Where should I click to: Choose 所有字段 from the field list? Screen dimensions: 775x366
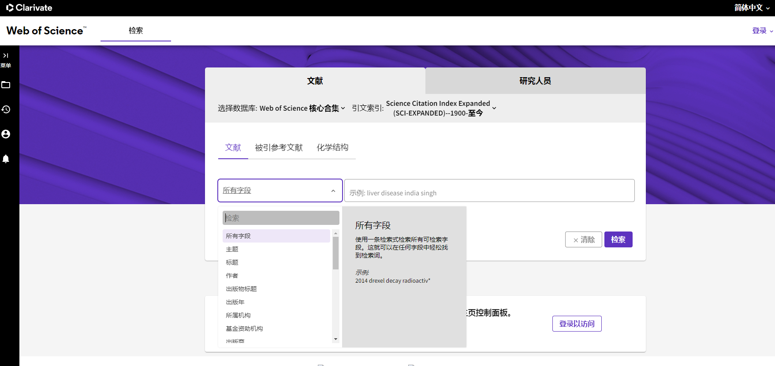276,236
